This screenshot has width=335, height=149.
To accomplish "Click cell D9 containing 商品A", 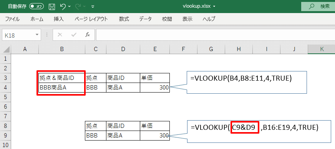I will tap(123, 135).
